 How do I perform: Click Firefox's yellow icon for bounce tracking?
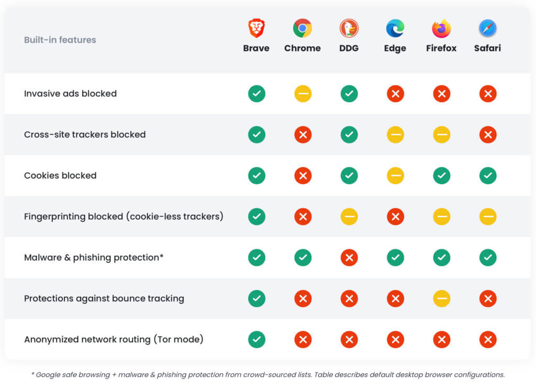(441, 298)
